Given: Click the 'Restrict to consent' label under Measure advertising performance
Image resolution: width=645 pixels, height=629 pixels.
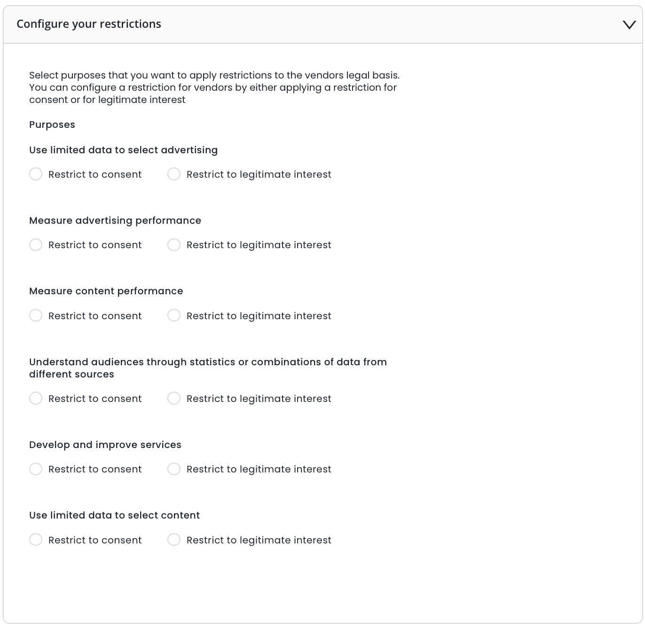Looking at the screenshot, I should pos(95,245).
